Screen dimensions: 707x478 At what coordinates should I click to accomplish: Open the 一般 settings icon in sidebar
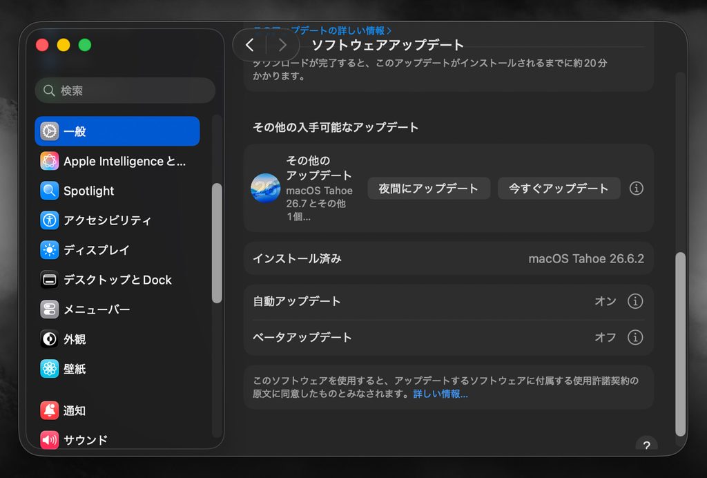pos(50,131)
